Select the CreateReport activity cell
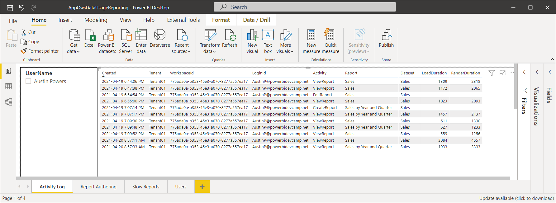 point(325,108)
